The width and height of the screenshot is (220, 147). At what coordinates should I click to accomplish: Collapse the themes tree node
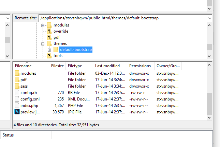(x=43, y=44)
